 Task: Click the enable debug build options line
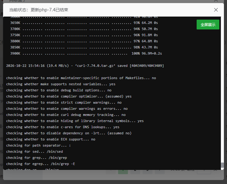pyautogui.click(x=59, y=90)
